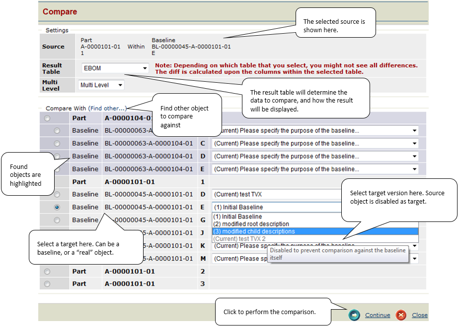Select the Baseline BL-00000045 revision G radio button
Image resolution: width=460 pixels, height=327 pixels.
coord(57,220)
